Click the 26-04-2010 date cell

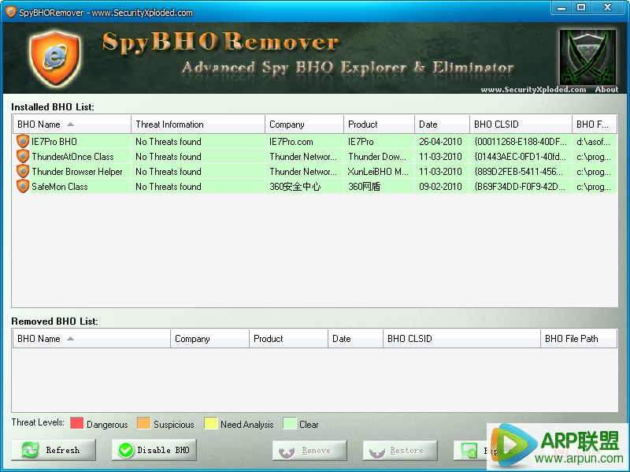pyautogui.click(x=440, y=142)
